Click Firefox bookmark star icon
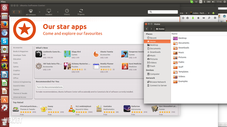Image resolution: width=227 pixels, height=127 pixels. (x=183, y=18)
